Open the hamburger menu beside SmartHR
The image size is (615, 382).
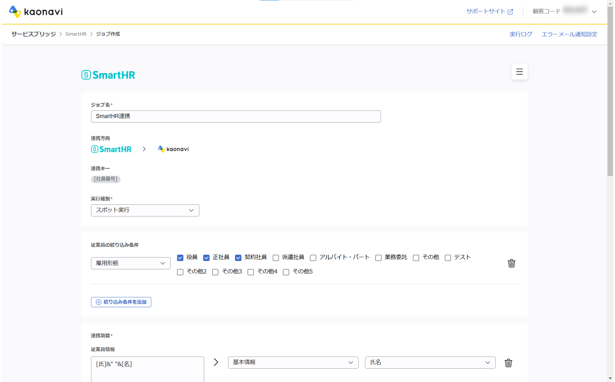tap(519, 72)
